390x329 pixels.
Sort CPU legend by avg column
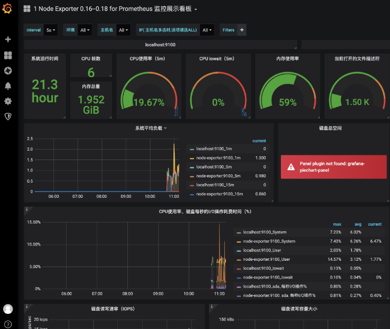(358, 224)
